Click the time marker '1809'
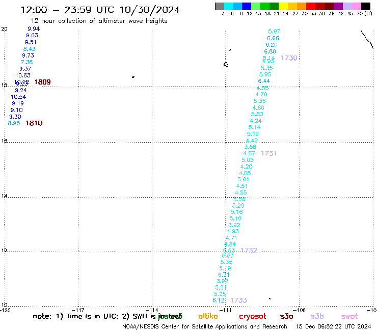 tap(43, 82)
